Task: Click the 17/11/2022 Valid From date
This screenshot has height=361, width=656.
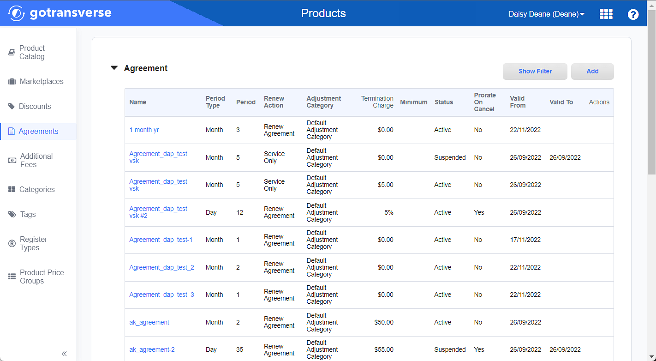Action: pyautogui.click(x=525, y=240)
